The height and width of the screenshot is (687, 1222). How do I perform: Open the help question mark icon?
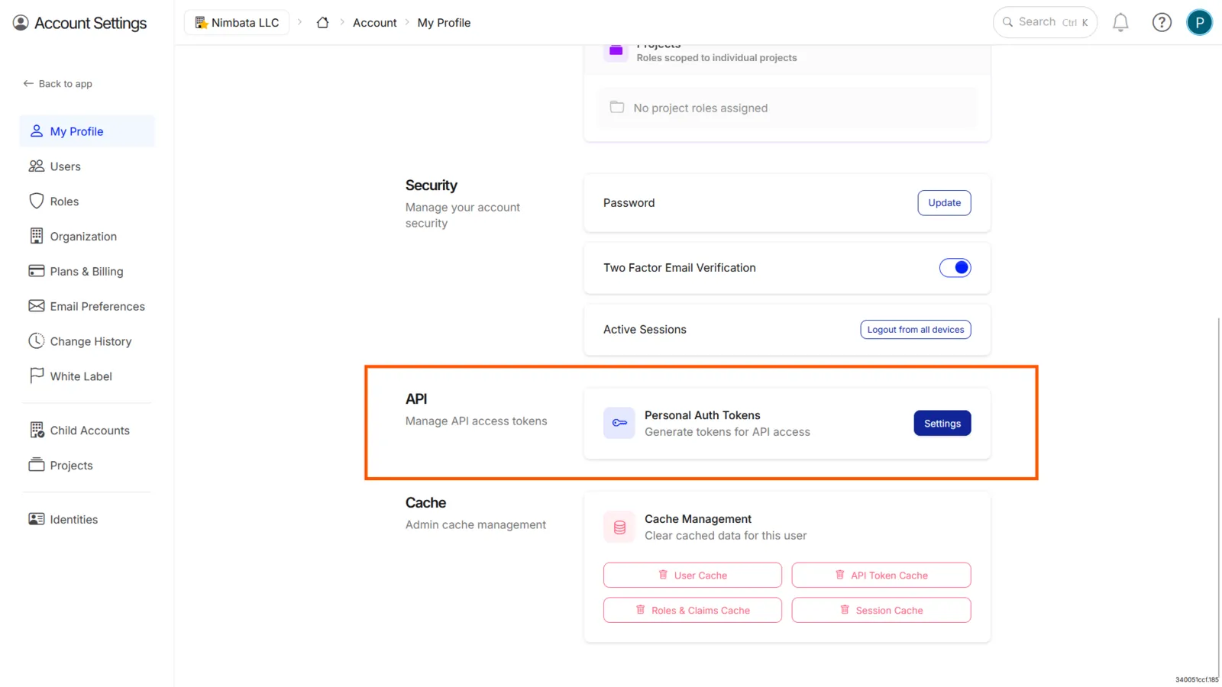[1162, 23]
